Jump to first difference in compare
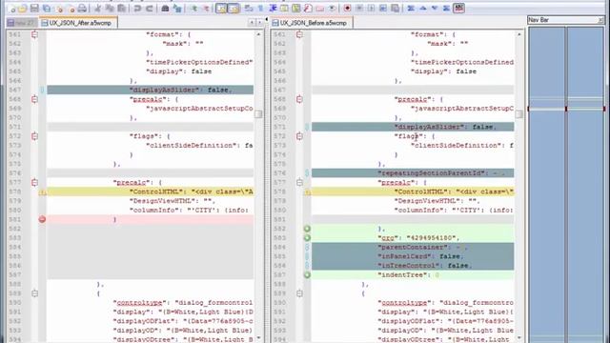 tap(411, 9)
